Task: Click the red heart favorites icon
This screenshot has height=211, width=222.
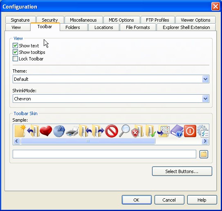Action: [46, 131]
